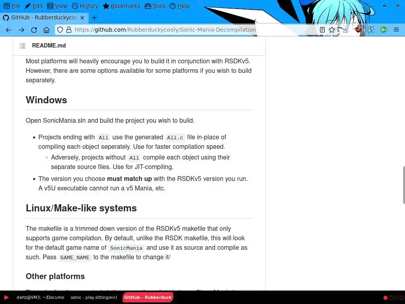Image resolution: width=405 pixels, height=304 pixels.
Task: Click the Windows section heading
Action: 46,100
